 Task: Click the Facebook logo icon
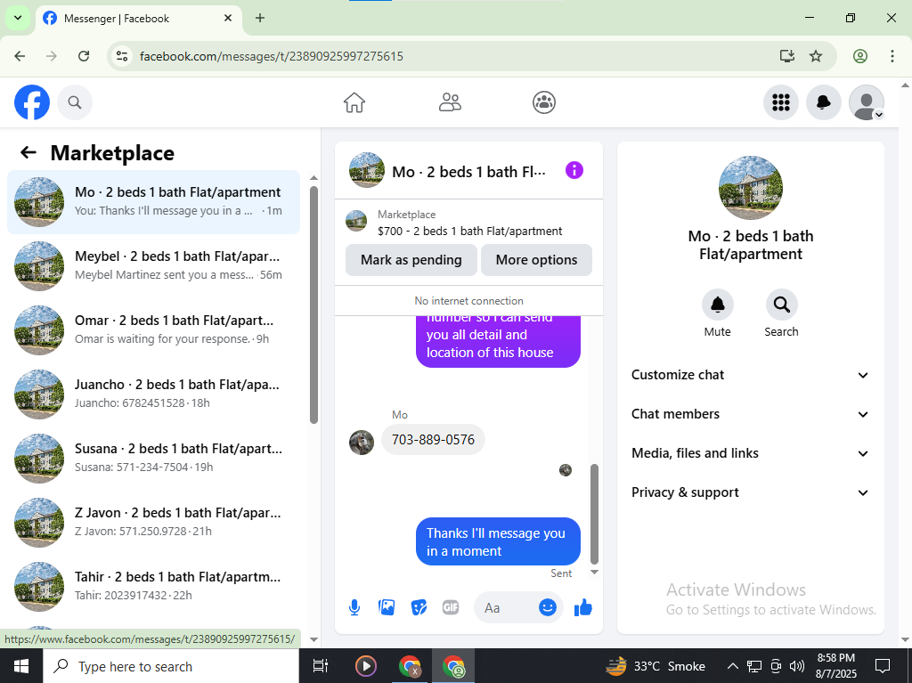click(32, 102)
